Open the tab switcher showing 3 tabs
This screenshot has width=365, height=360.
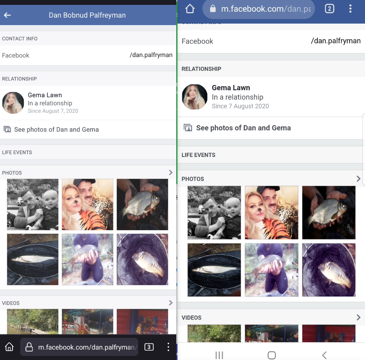(149, 347)
